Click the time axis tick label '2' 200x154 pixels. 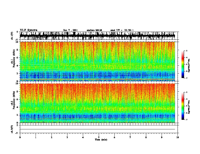pos(52,137)
